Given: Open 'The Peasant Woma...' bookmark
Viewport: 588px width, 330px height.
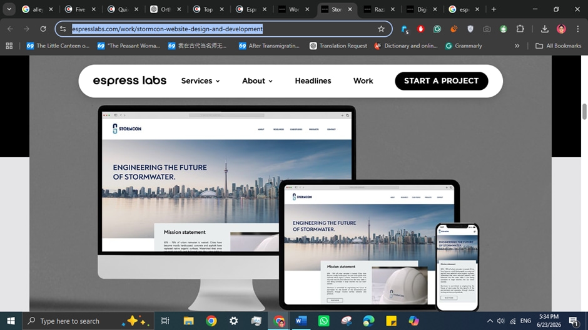Looking at the screenshot, I should point(129,46).
